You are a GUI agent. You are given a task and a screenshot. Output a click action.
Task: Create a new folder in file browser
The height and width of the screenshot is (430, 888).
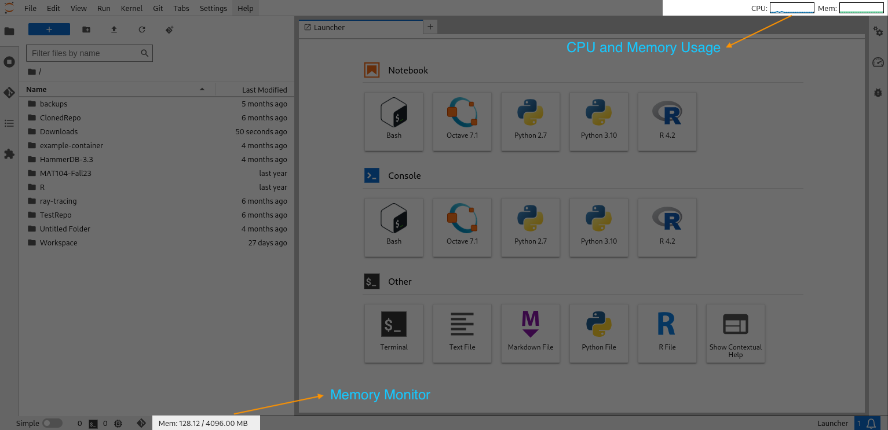coord(86,30)
